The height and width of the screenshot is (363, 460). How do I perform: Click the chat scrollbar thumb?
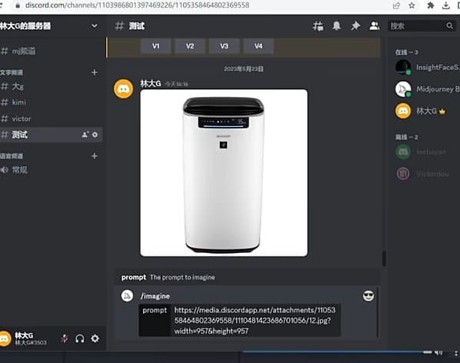(384, 258)
